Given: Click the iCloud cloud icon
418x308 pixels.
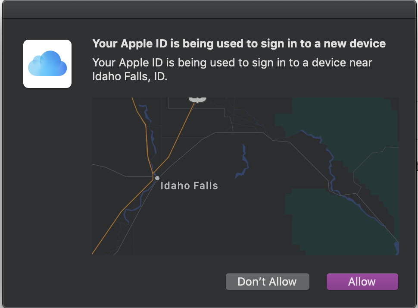Looking at the screenshot, I should coord(47,64).
